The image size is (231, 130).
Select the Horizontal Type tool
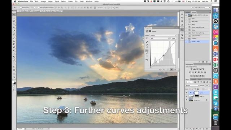(x=14, y=64)
